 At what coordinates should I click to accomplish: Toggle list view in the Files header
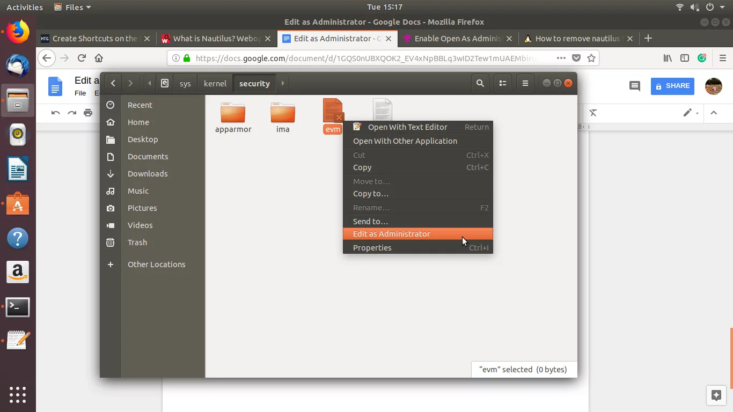(x=503, y=83)
